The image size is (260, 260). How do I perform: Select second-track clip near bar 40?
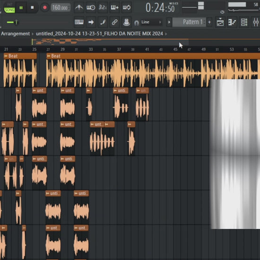[142, 104]
